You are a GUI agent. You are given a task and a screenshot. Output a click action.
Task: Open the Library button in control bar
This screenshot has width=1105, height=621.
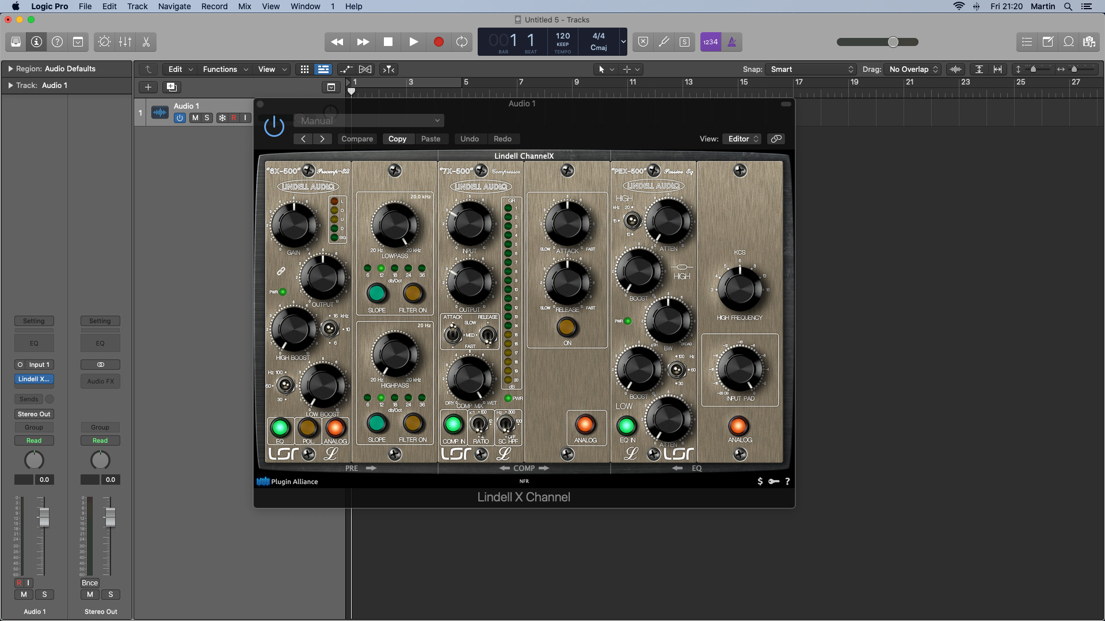pyautogui.click(x=16, y=42)
